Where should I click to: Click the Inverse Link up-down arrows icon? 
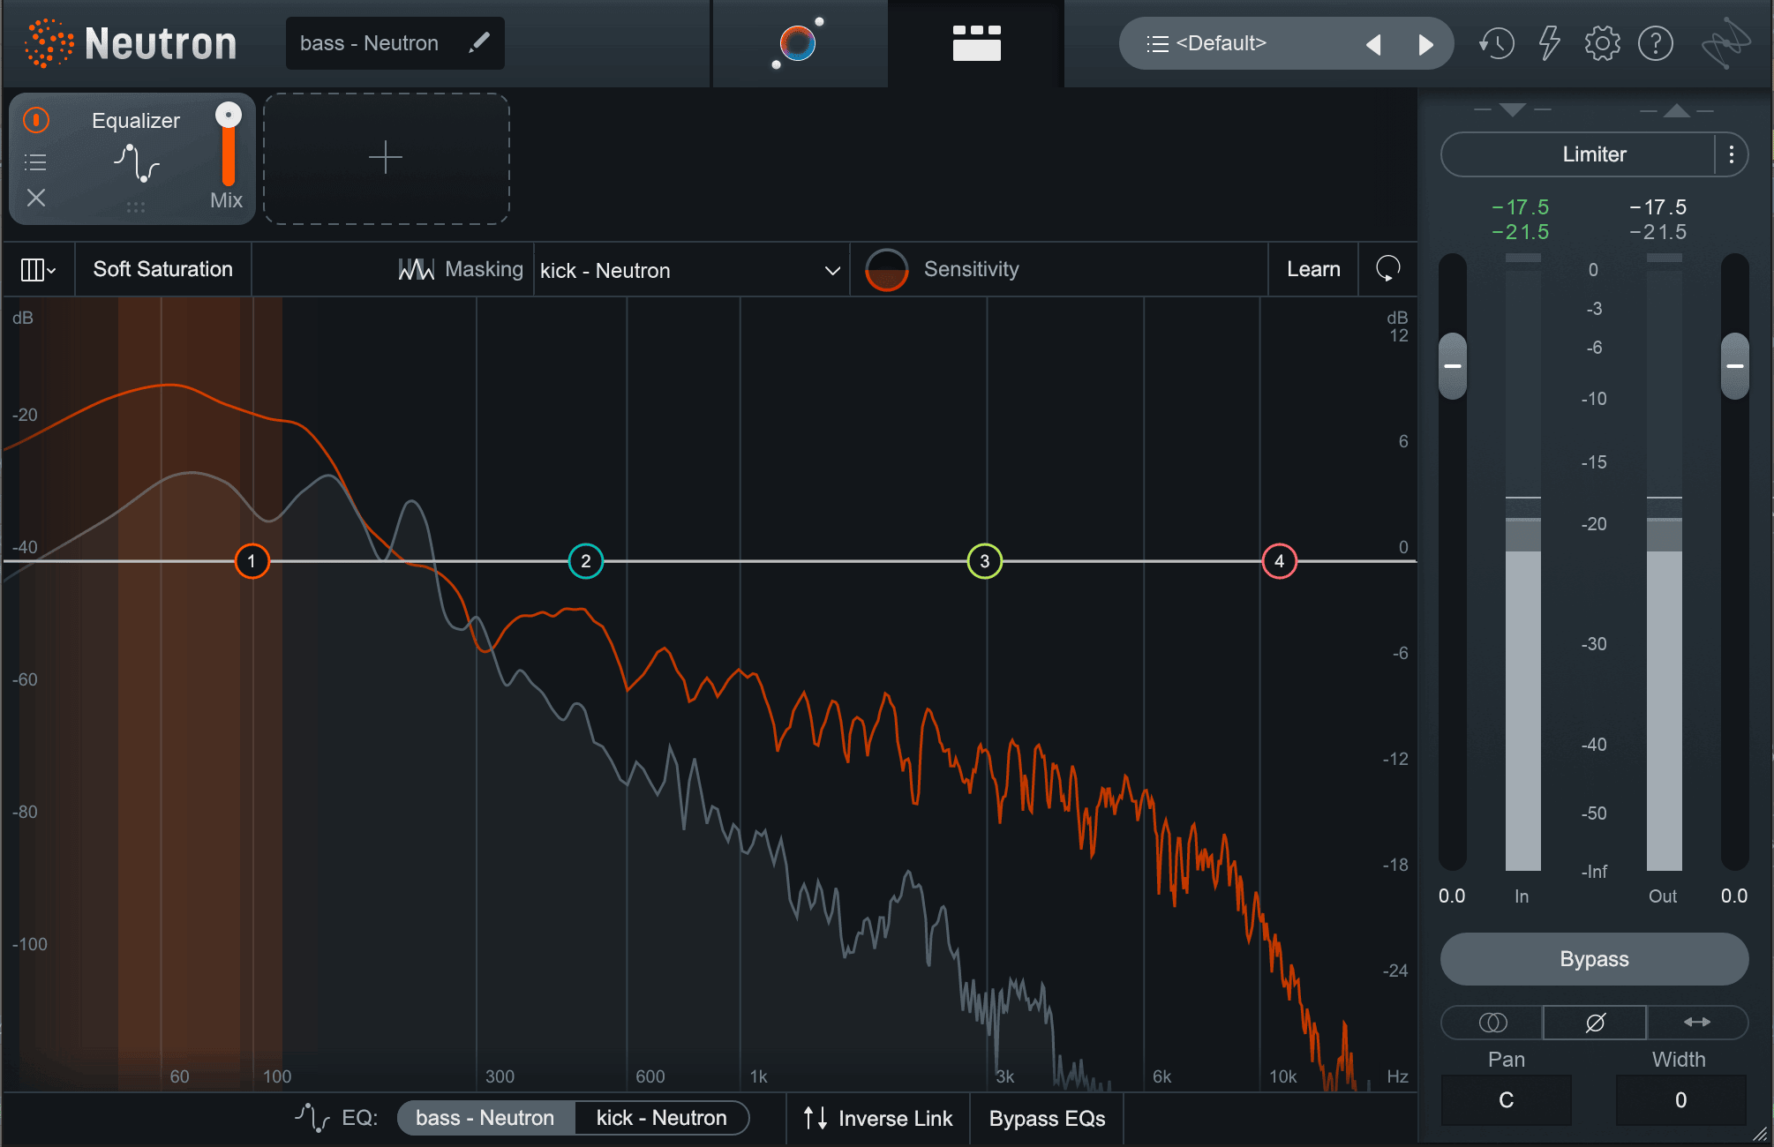click(x=816, y=1119)
